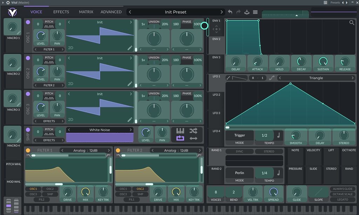Toggle sample loop icon
This screenshot has height=215, width=359.
pyautogui.click(x=180, y=138)
